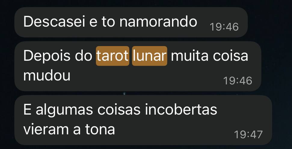Click the word "tona"
This screenshot has height=149, width=292.
100,129
